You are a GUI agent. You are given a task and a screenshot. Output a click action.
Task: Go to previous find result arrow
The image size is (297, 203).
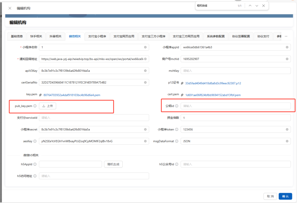[250, 6]
